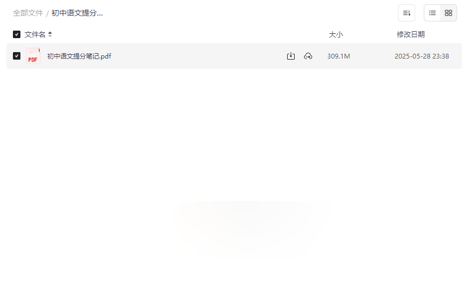Click the current folder breadcrumb 初中语文提分...
Screen dimensions: 470x289
[x=77, y=13]
